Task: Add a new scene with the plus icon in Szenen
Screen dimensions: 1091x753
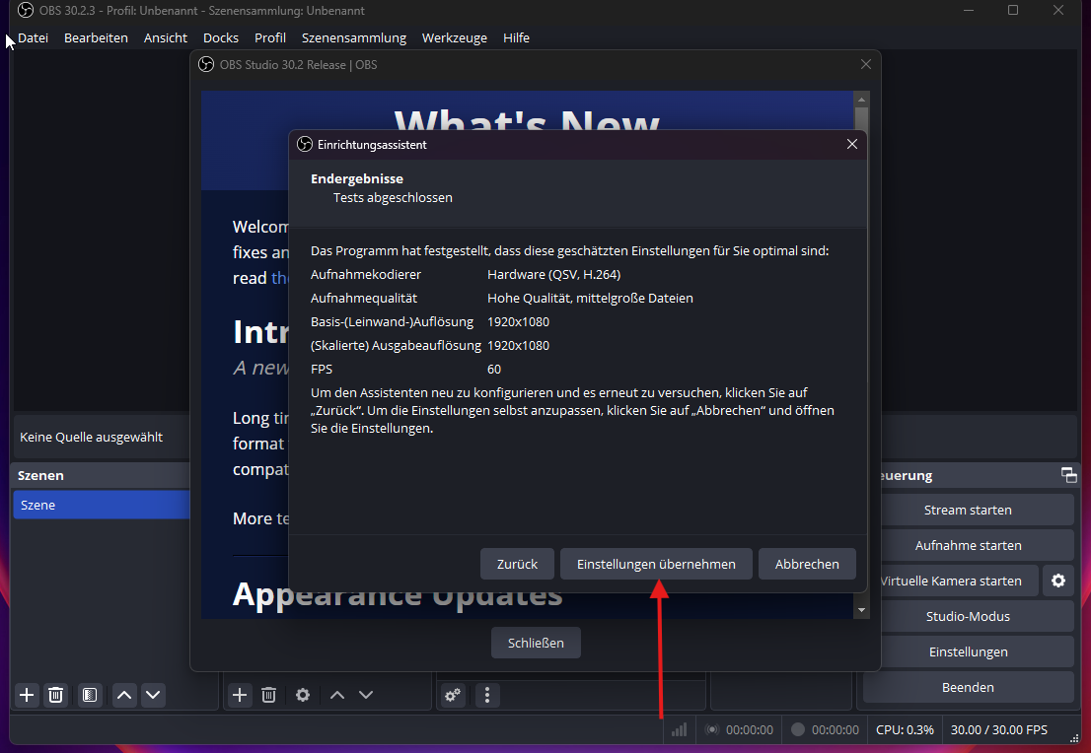Action: pyautogui.click(x=27, y=695)
